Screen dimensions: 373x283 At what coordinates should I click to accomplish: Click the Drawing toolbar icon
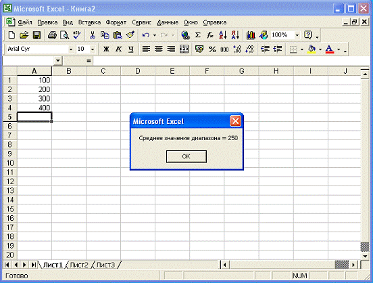[x=264, y=35]
